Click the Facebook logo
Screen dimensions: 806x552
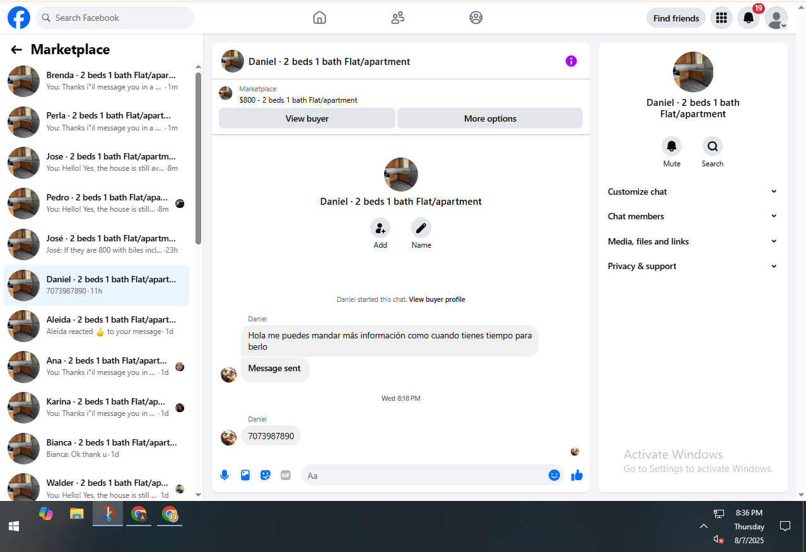pyautogui.click(x=19, y=18)
